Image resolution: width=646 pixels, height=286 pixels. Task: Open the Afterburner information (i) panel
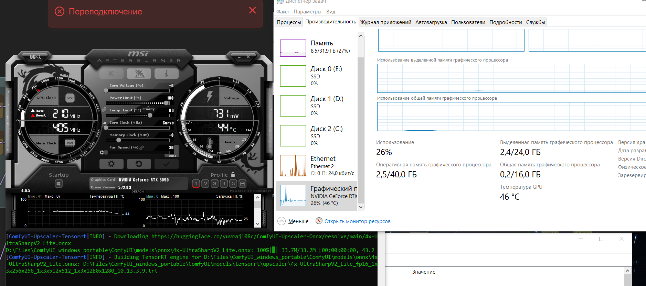166,73
